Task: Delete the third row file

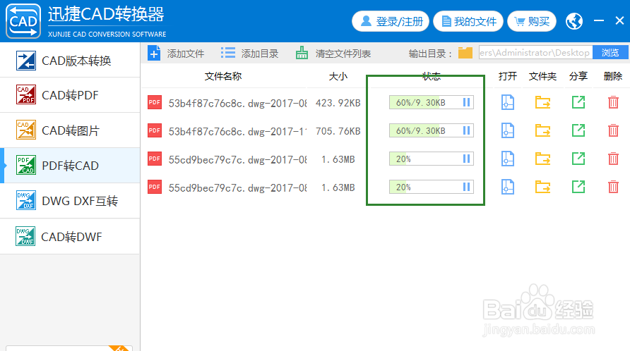Action: [613, 159]
